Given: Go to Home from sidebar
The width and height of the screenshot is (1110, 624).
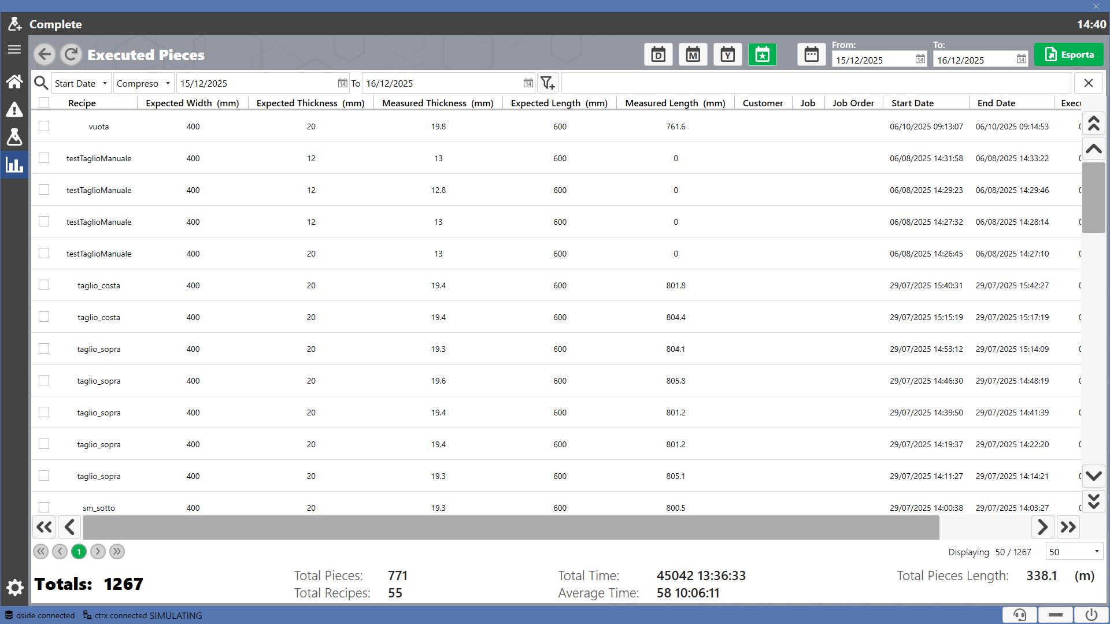Looking at the screenshot, I should 14,81.
